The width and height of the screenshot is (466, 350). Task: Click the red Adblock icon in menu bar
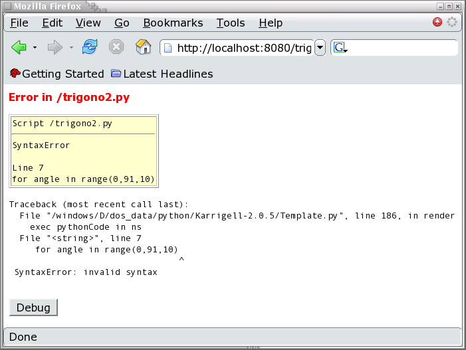tap(437, 22)
